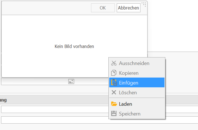This screenshot has width=198, height=130.
Task: Open the image dropdown field below the popup
Action: [55, 81]
